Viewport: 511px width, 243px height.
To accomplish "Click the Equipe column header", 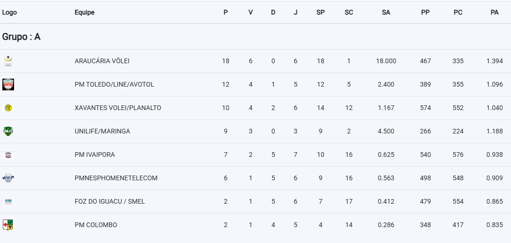I will point(84,12).
